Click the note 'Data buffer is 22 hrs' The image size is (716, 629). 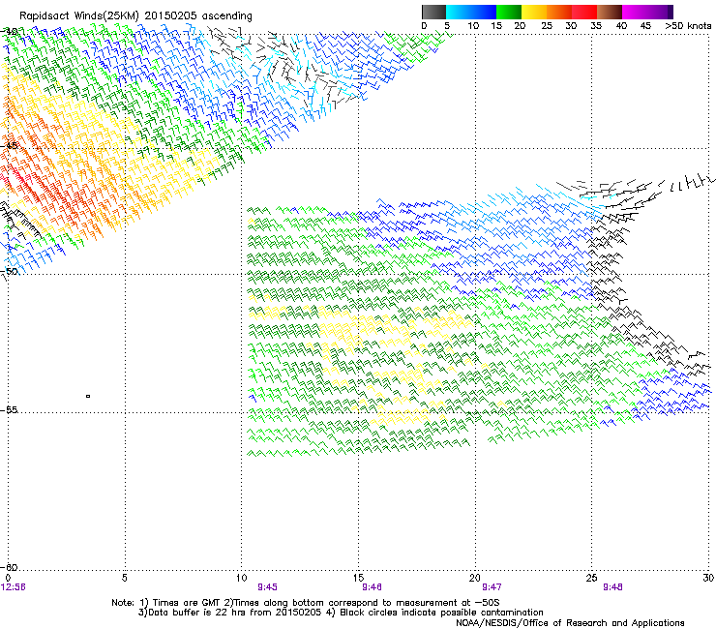point(197,613)
